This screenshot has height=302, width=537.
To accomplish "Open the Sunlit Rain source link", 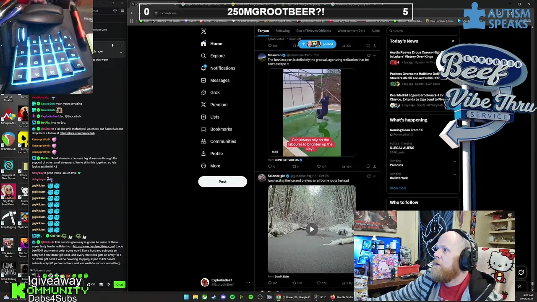I will tap(282, 276).
